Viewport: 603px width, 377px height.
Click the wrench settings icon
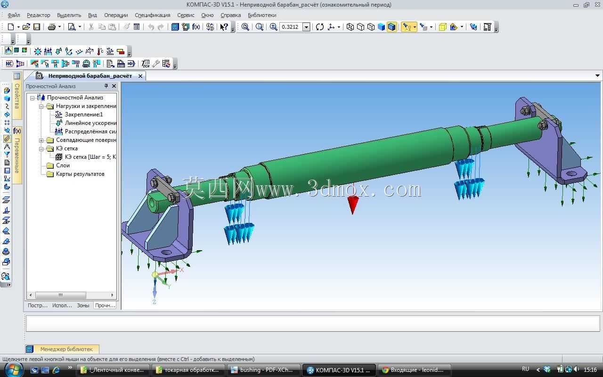[x=156, y=64]
